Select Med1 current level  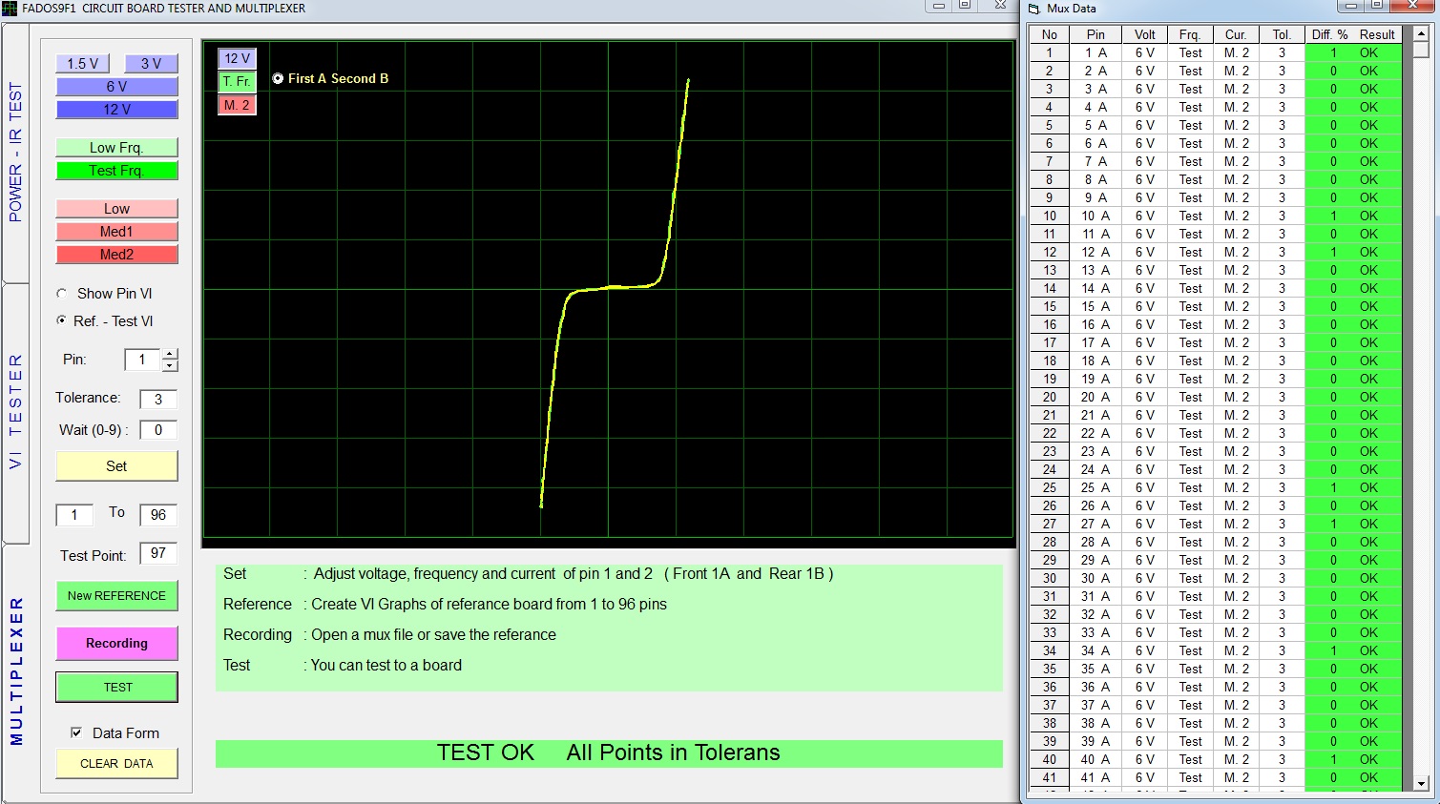pyautogui.click(x=116, y=232)
